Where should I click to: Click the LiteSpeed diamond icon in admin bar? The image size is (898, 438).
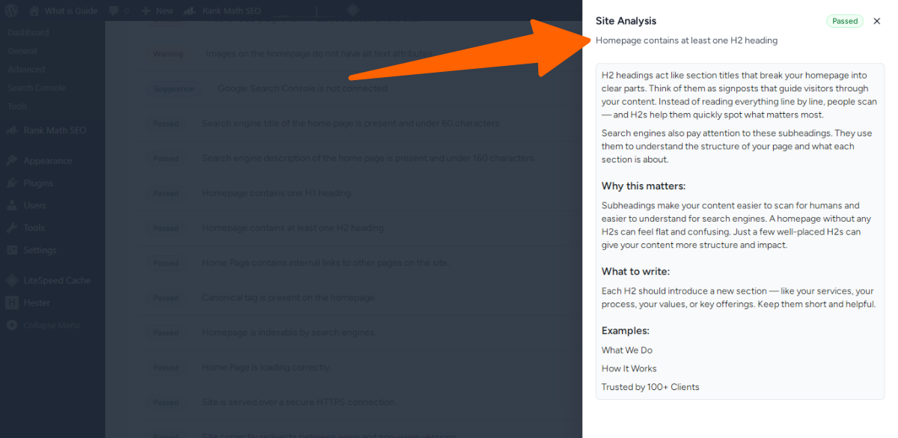click(x=352, y=10)
